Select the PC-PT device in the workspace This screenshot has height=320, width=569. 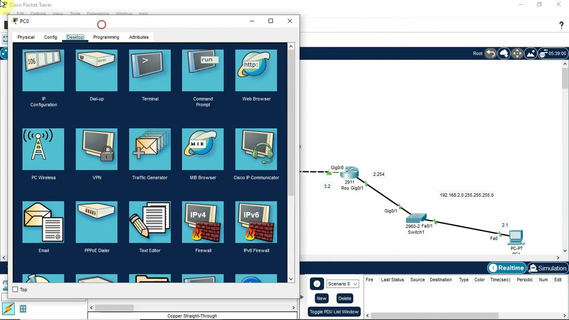point(516,238)
